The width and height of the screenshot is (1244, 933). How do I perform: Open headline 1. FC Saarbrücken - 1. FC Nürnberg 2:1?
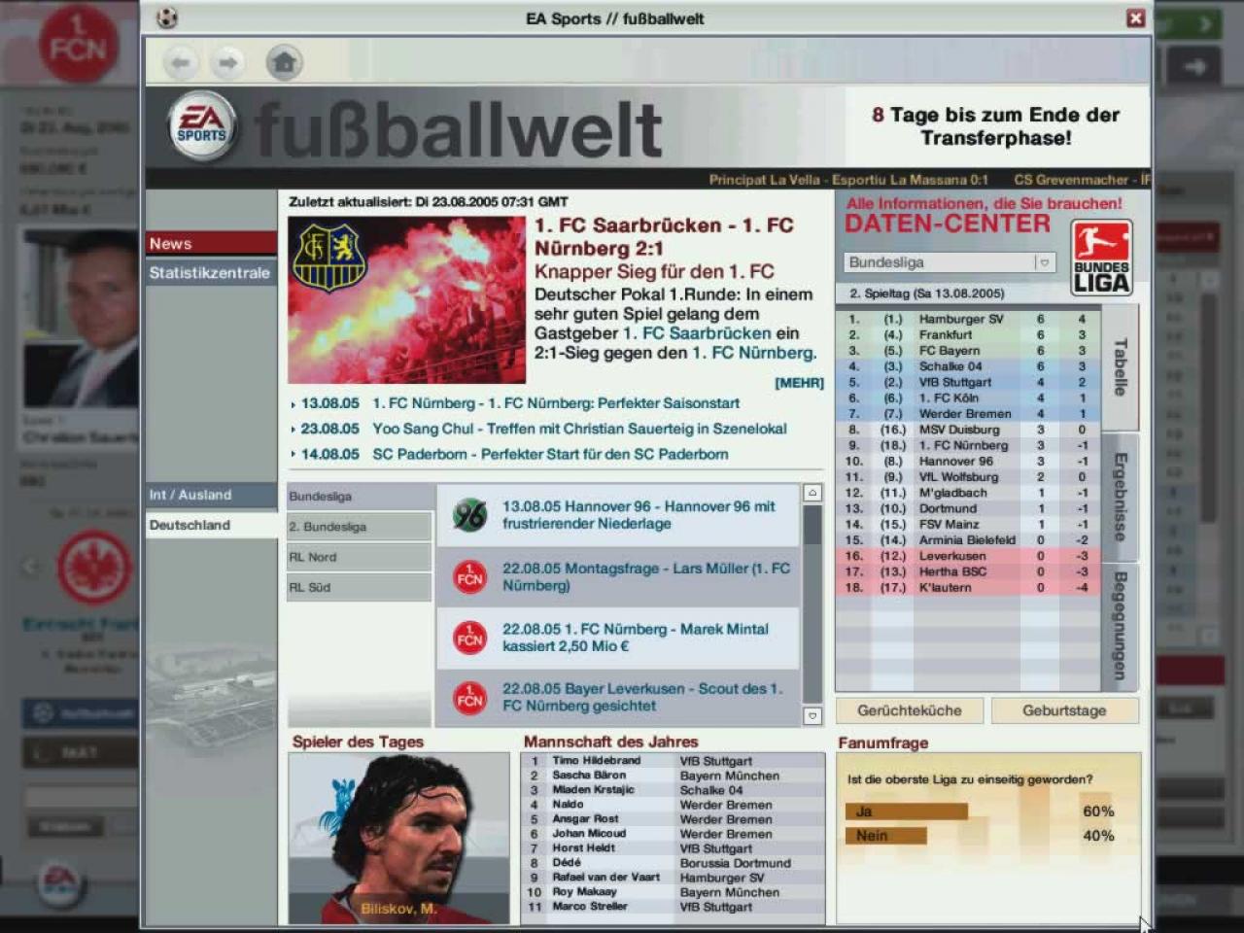(x=664, y=236)
